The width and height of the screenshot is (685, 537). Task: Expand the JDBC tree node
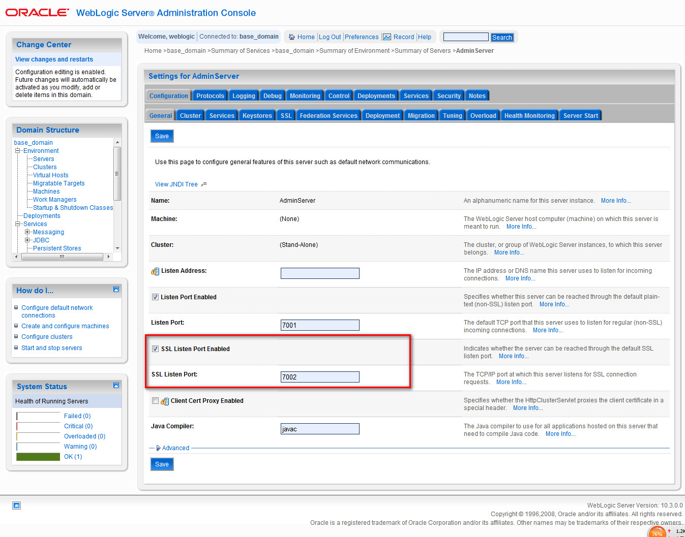(27, 240)
